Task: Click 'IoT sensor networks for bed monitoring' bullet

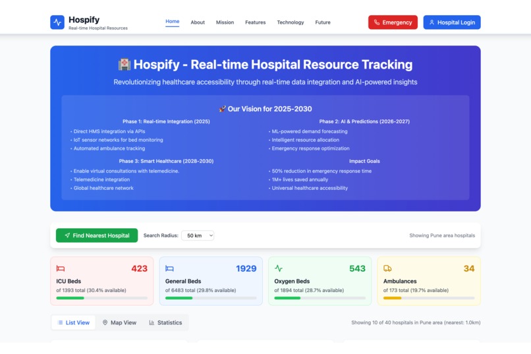Action: click(118, 140)
